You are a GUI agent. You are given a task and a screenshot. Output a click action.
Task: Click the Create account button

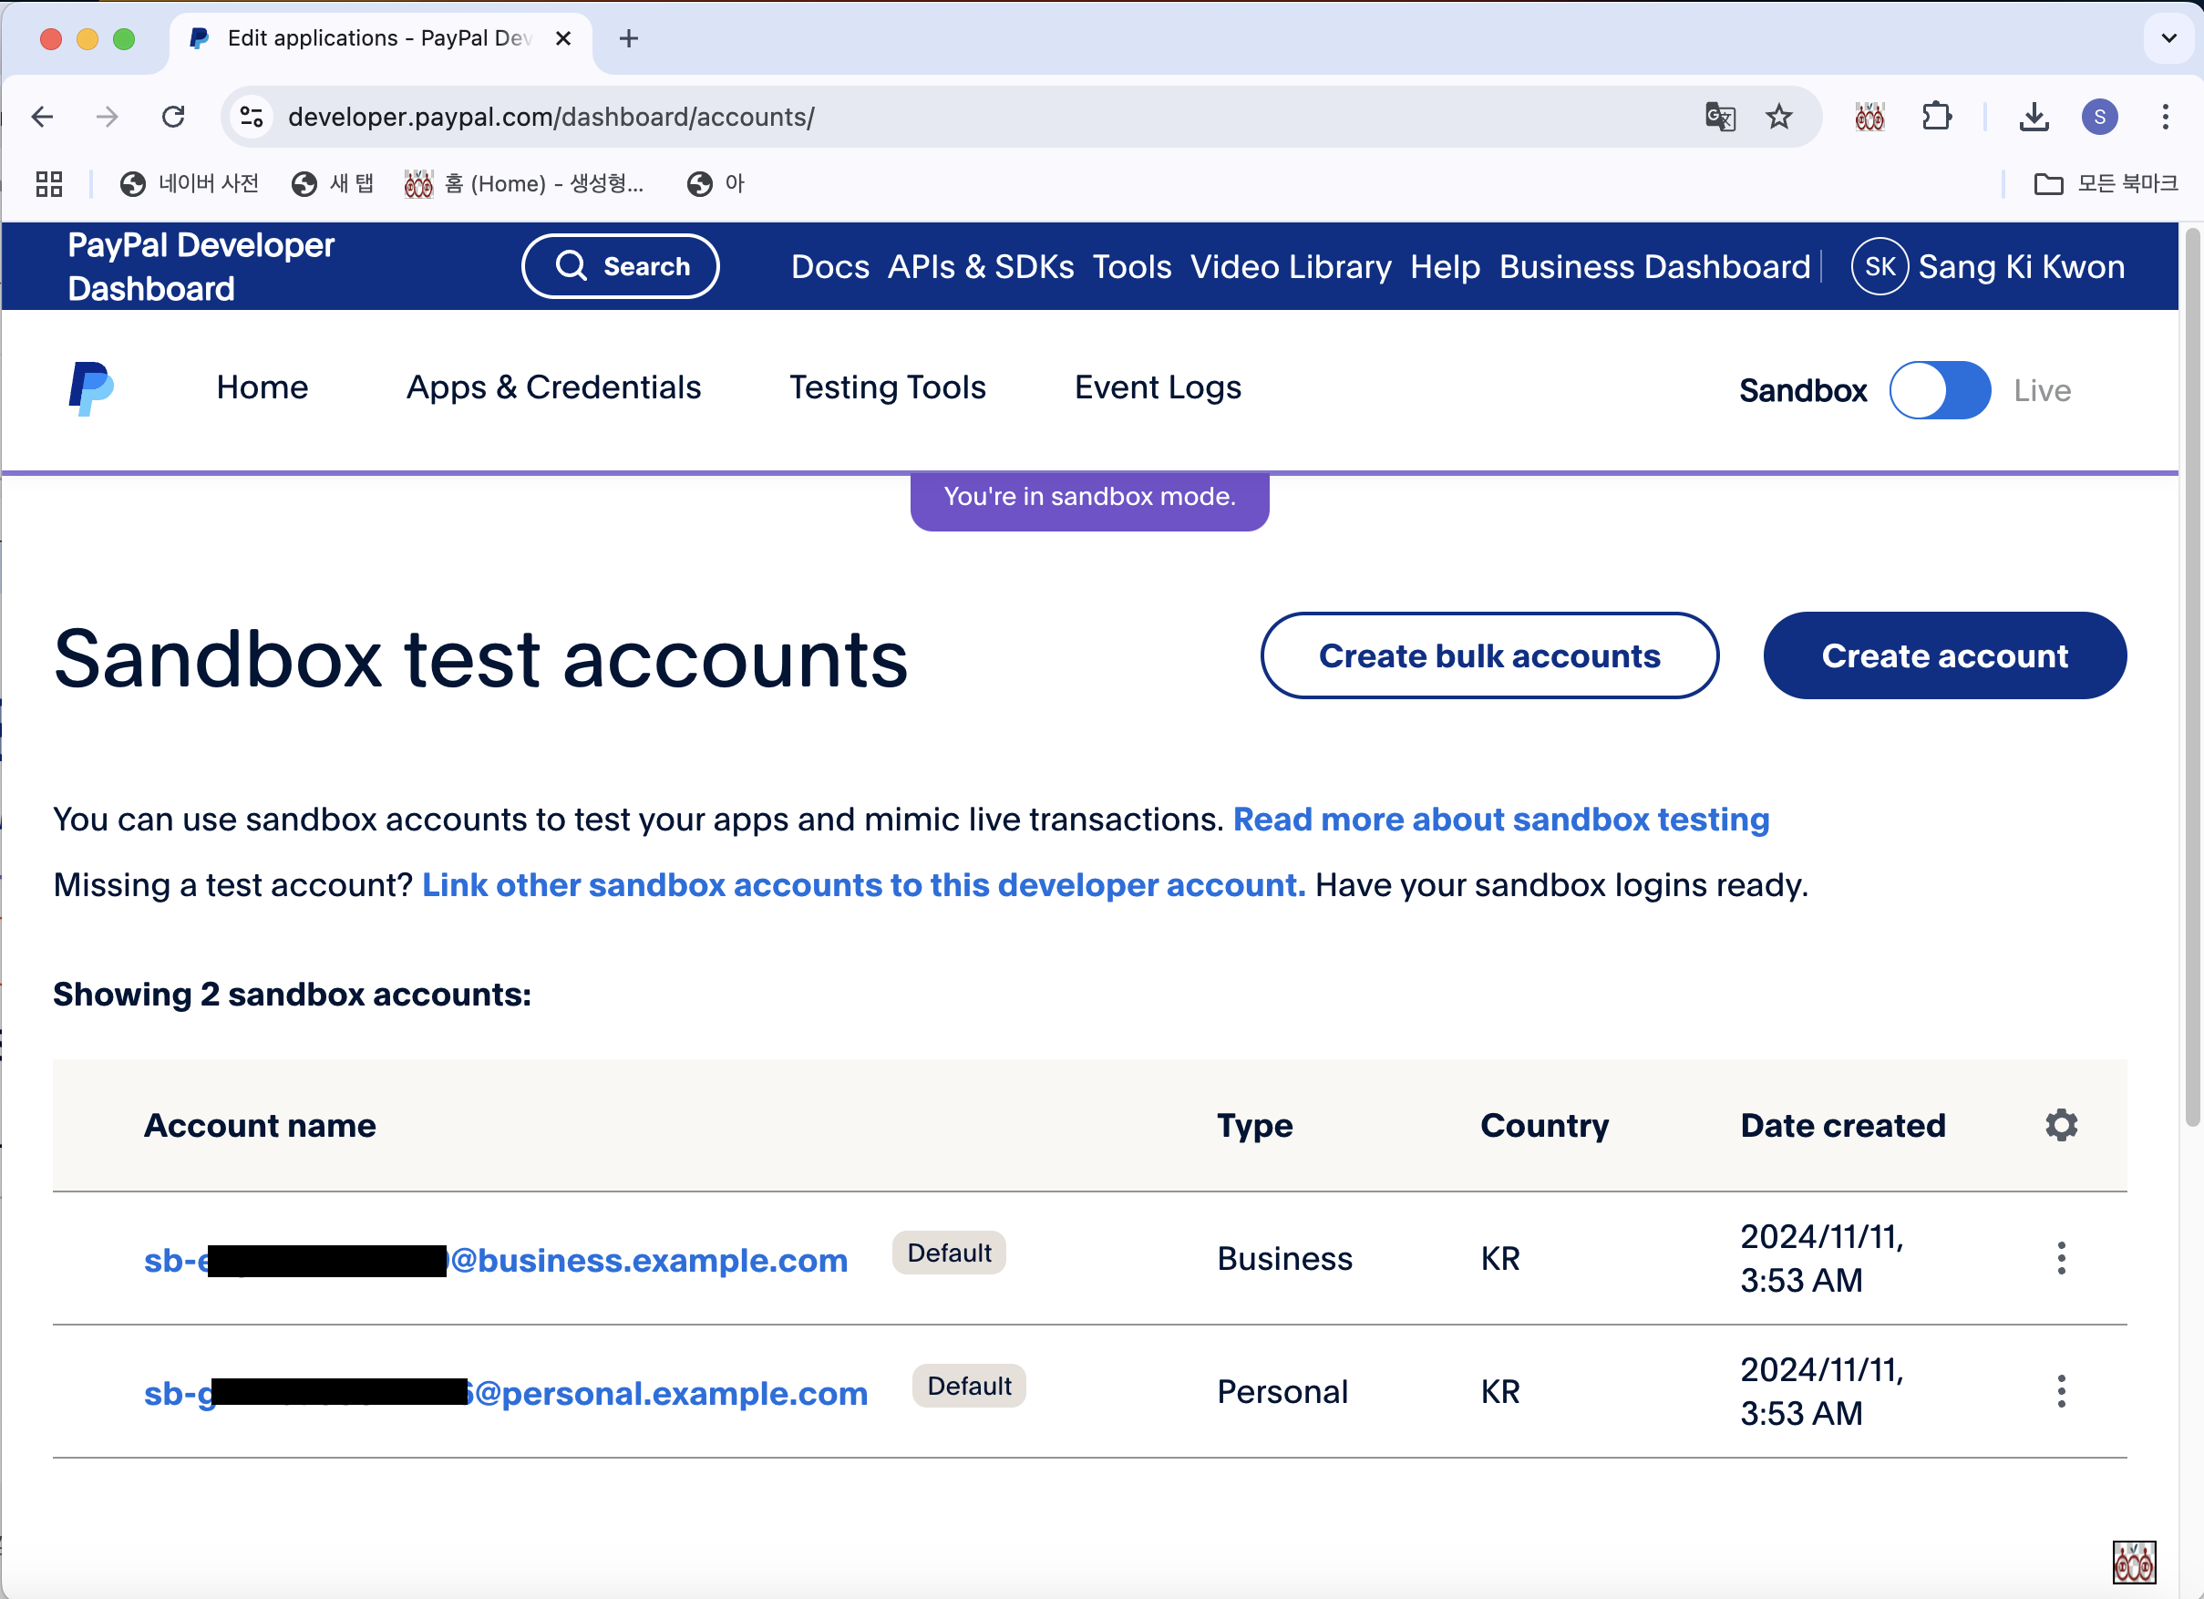click(1944, 655)
